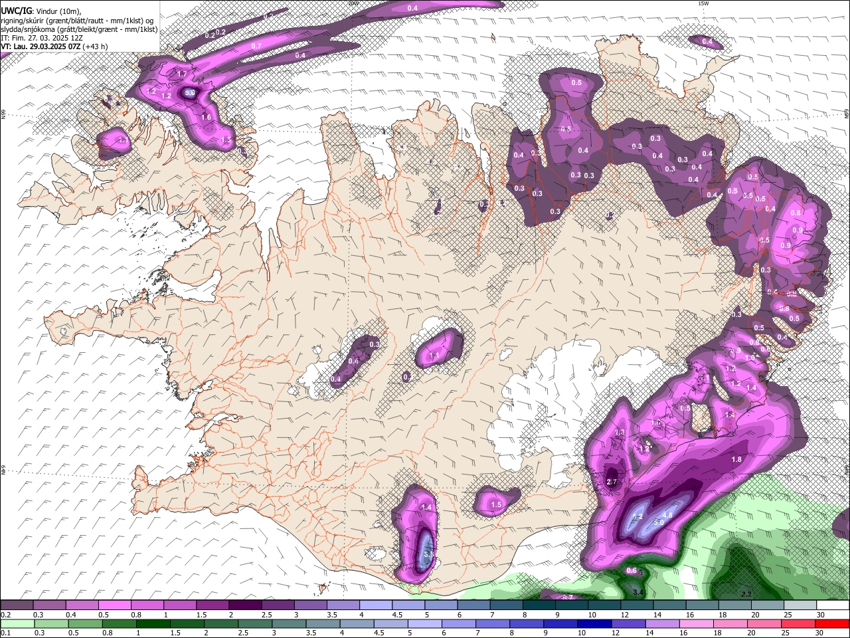Click the 2.2 value in the dark green area
This screenshot has height=638, width=850.
pyautogui.click(x=746, y=593)
